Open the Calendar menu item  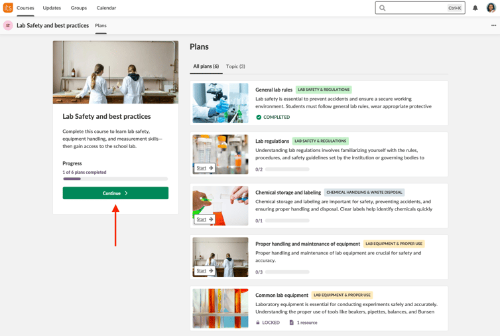pos(106,8)
